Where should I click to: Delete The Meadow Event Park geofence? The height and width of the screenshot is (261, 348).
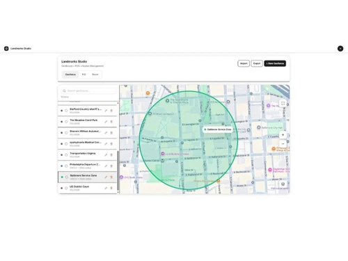[x=111, y=122]
